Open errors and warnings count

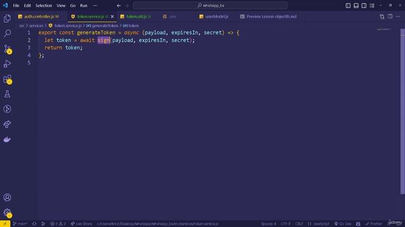(x=58, y=224)
